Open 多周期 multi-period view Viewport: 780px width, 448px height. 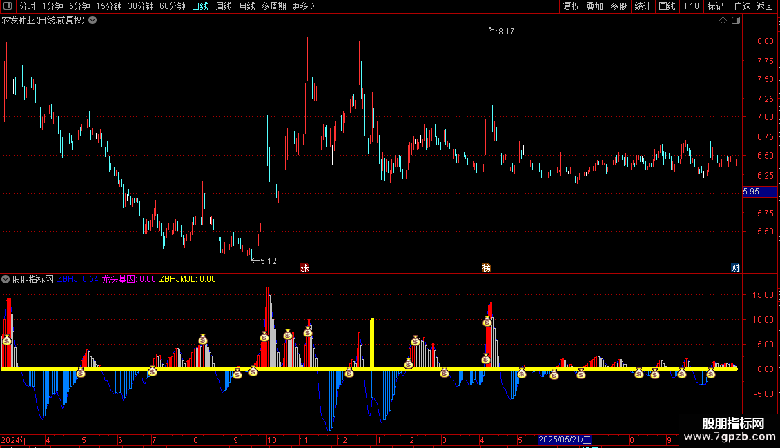273,6
